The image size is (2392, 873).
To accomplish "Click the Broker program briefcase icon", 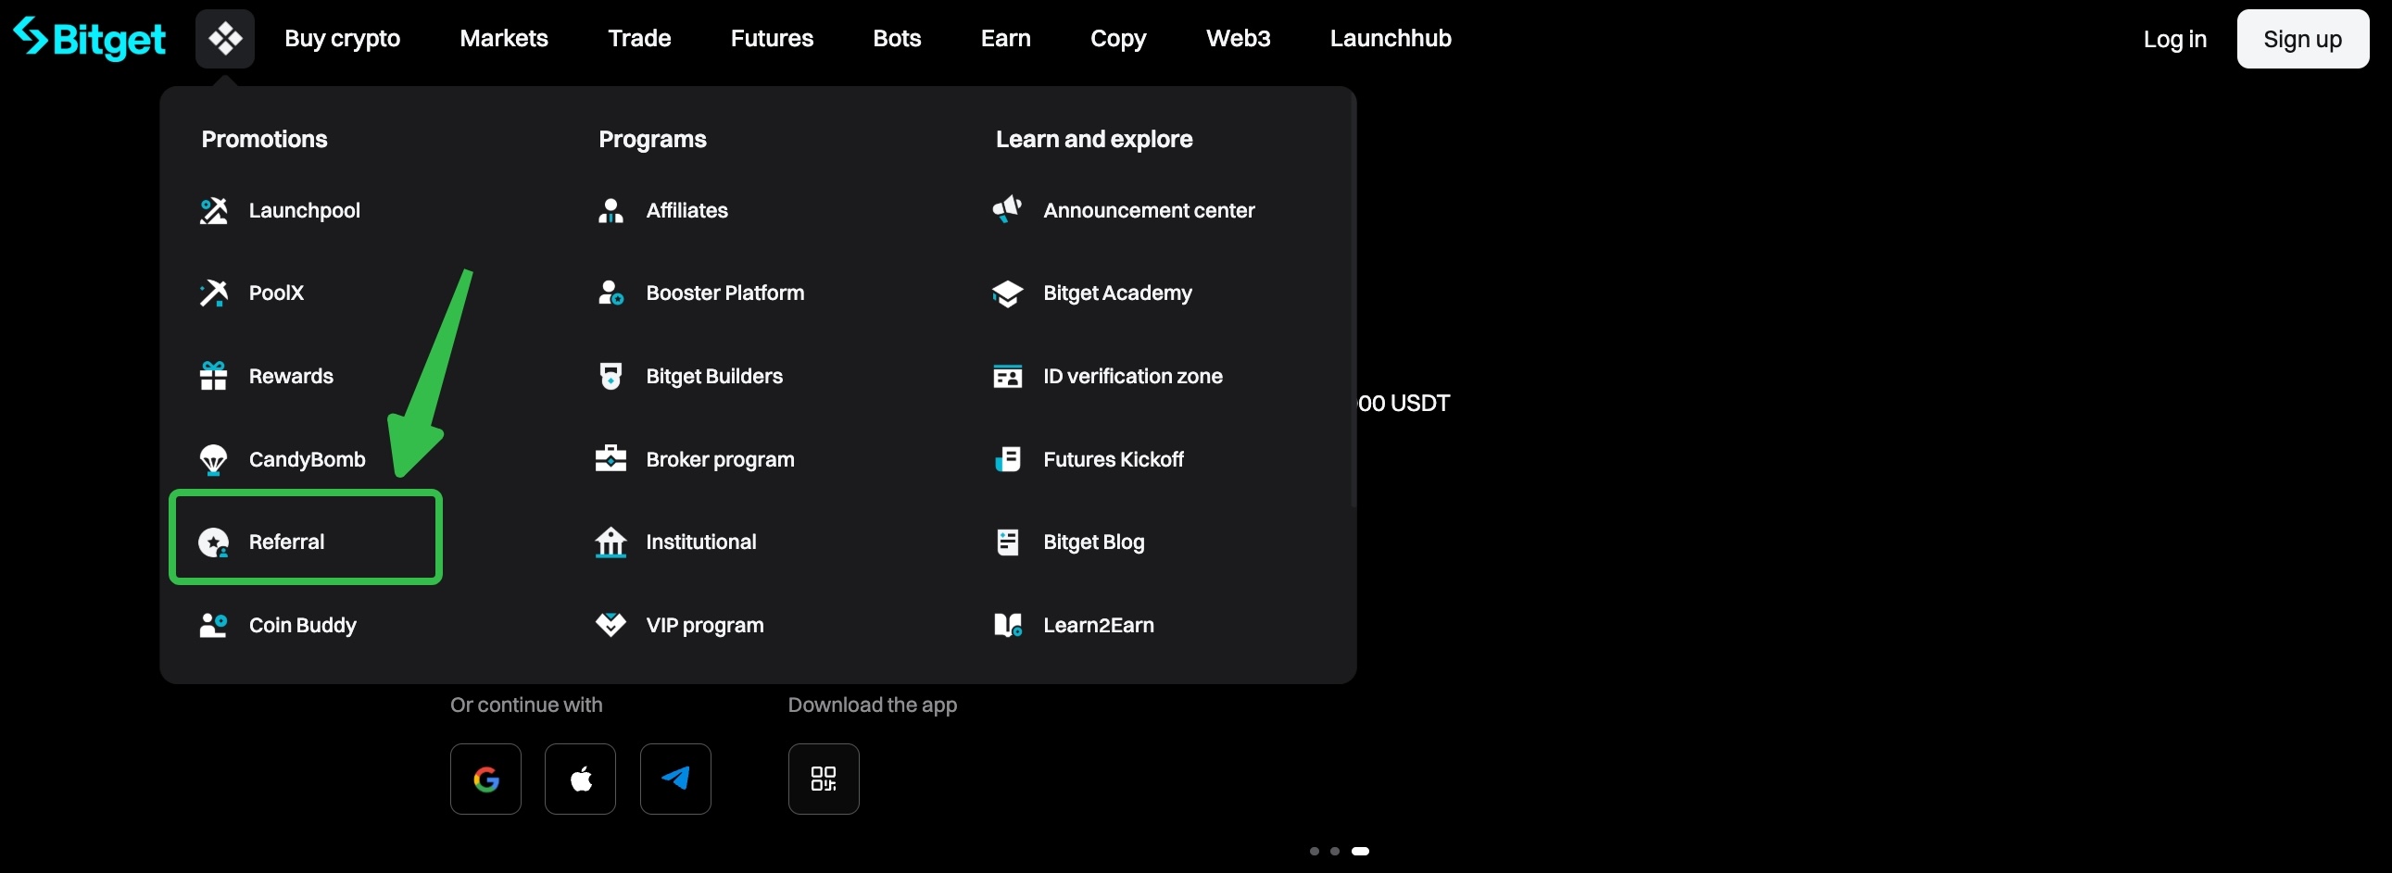I will pyautogui.click(x=611, y=459).
